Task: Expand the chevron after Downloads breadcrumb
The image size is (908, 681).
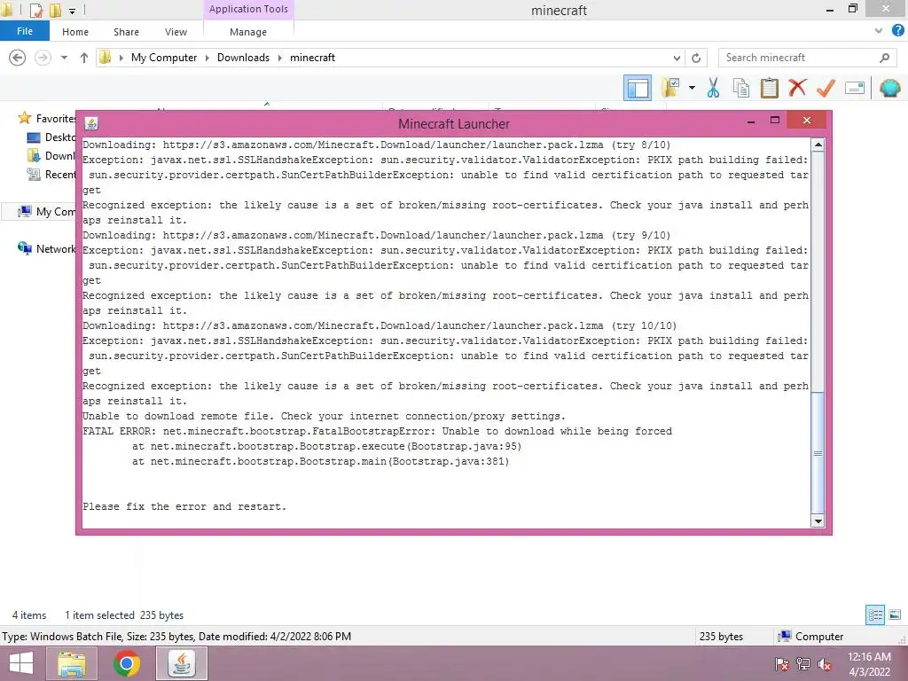Action: (x=279, y=58)
